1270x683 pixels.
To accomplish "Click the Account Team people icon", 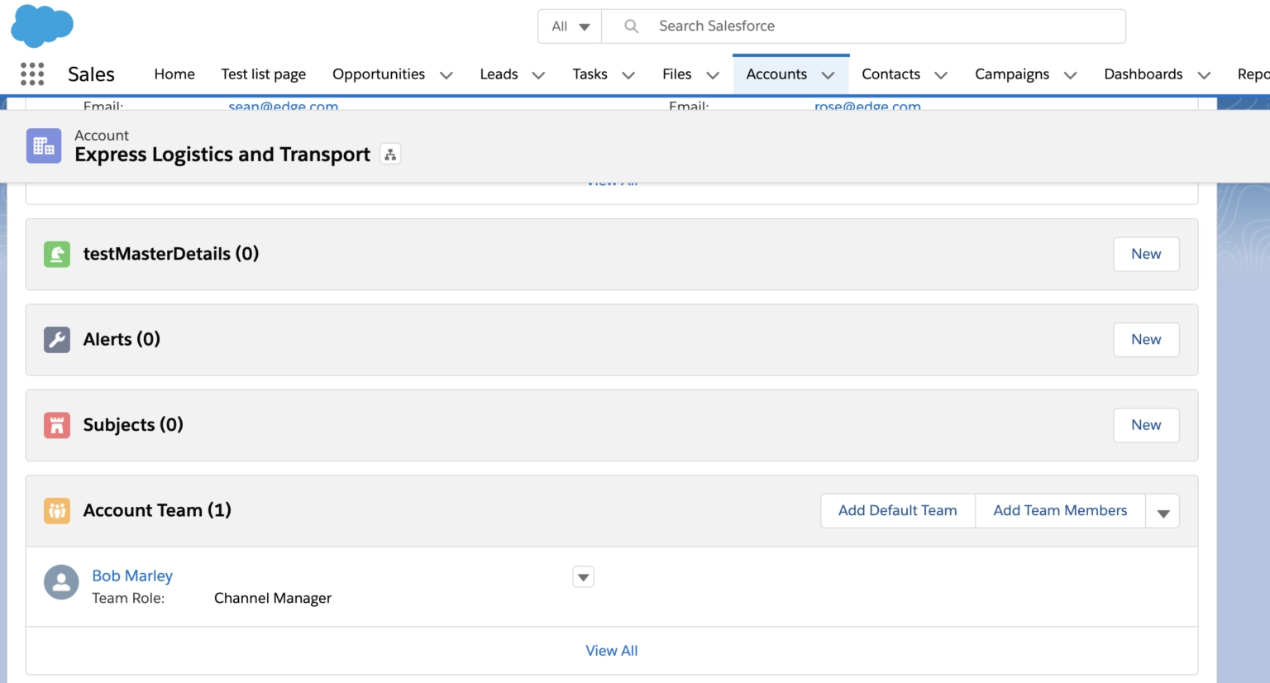I will point(56,510).
